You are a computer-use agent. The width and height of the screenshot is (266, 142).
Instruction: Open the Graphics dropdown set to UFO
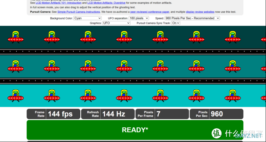pyautogui.click(x=116, y=23)
